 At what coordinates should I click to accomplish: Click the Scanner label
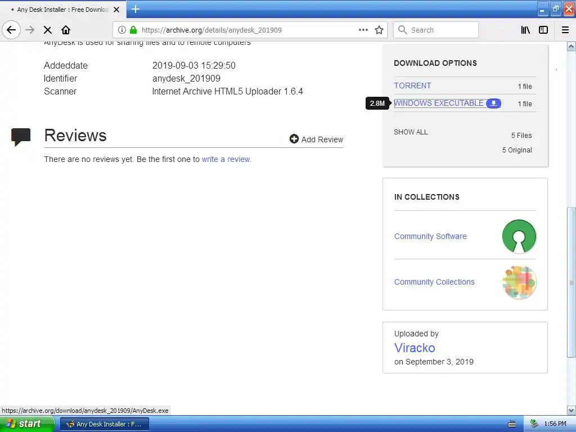(60, 91)
